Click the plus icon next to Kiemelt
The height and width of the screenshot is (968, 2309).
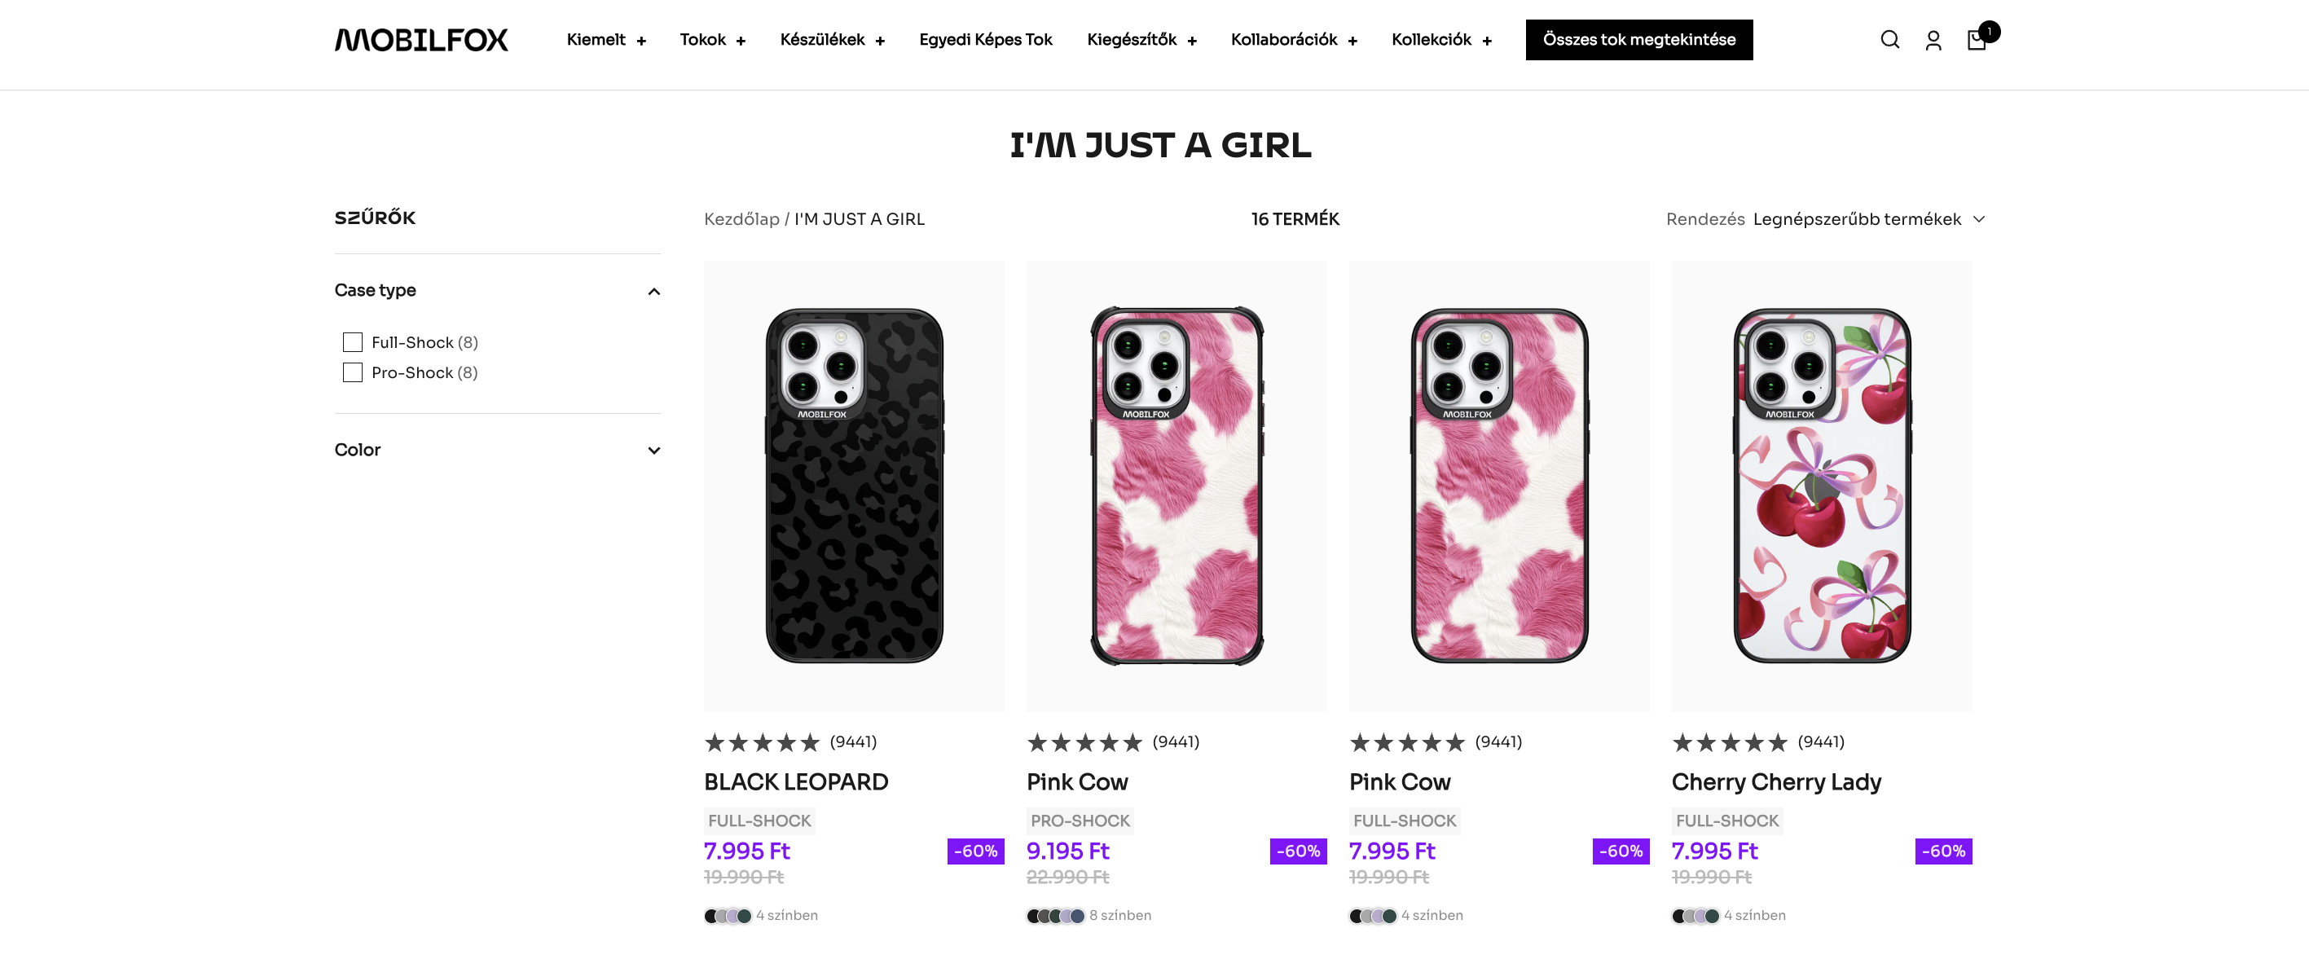tap(641, 42)
